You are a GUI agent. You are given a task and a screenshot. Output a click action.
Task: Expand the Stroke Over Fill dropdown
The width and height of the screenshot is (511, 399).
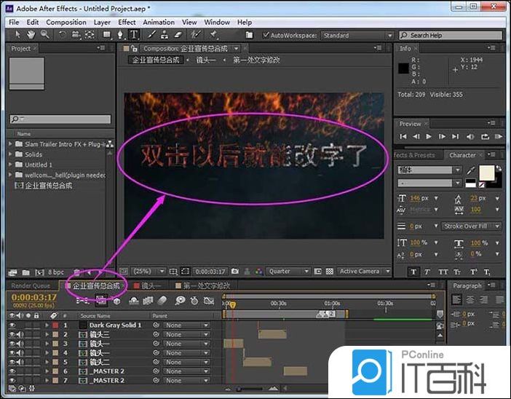472,226
